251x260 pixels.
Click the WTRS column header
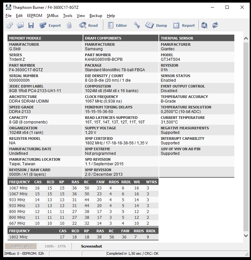(151, 182)
